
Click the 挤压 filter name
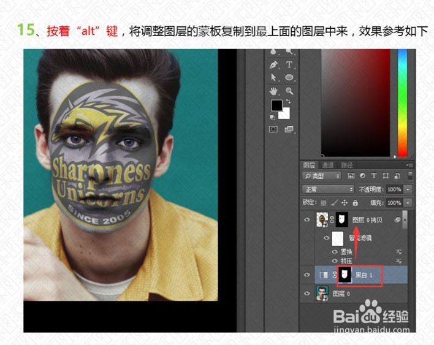pyautogui.click(x=346, y=261)
